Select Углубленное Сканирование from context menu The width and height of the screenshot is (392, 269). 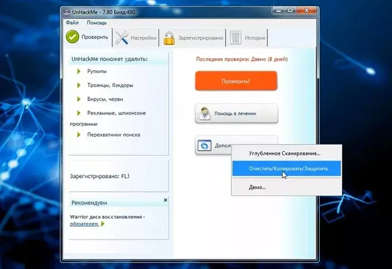[x=284, y=153]
